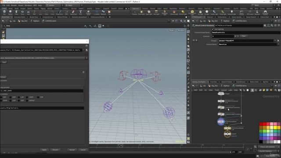Open the Render menu

point(14,5)
